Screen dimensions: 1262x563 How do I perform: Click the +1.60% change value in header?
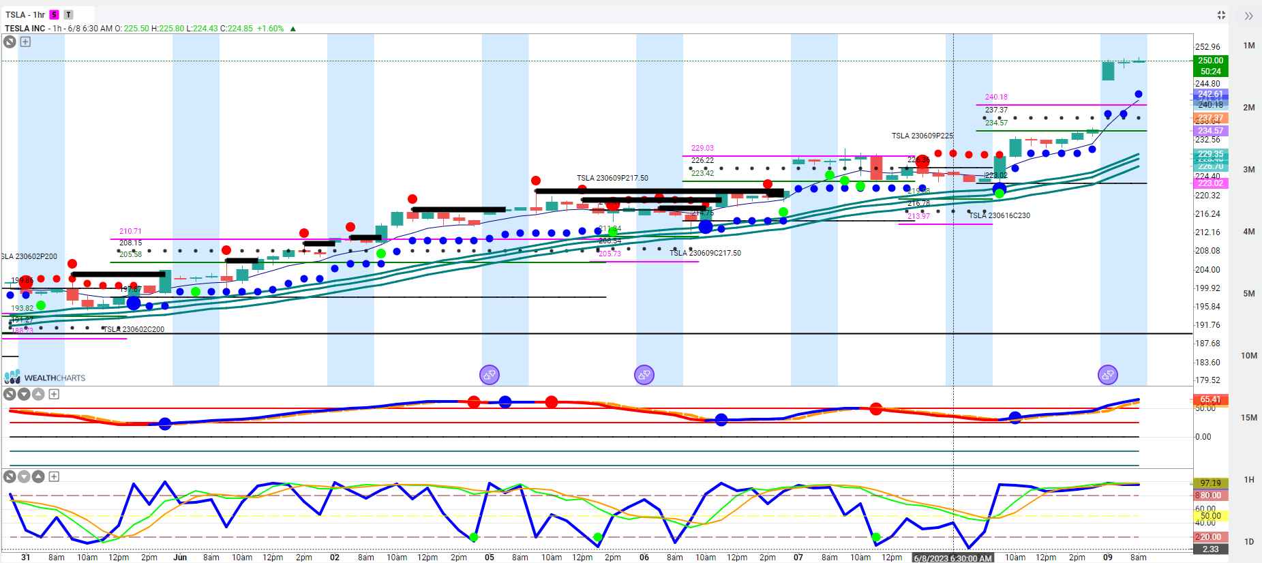(x=270, y=29)
